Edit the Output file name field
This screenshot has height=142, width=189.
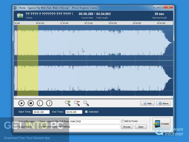pyautogui.click(x=79, y=121)
